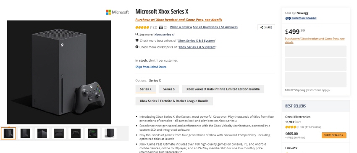Click the trophy best sellers icon
This screenshot has width=357, height=153.
[x=137, y=41]
